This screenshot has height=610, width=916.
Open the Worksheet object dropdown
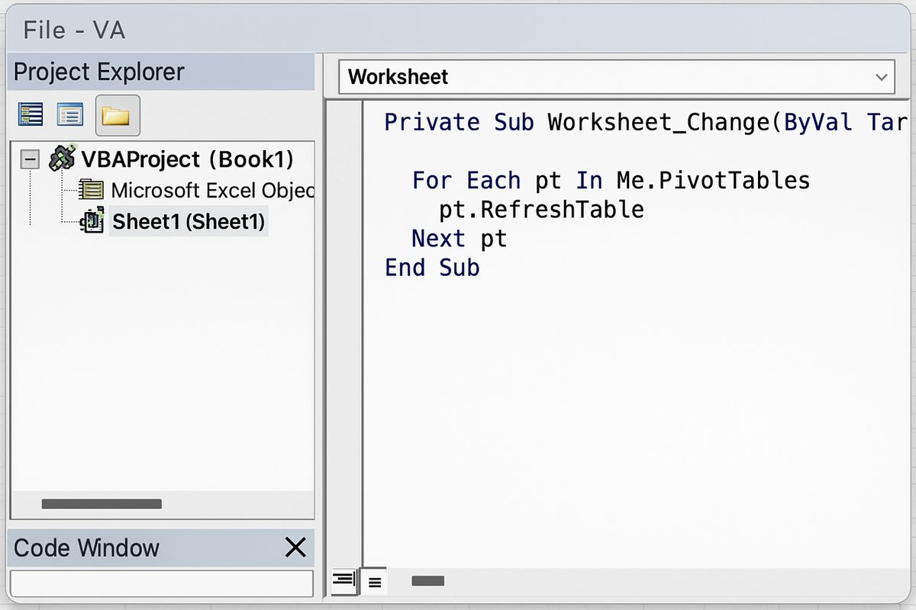(616, 77)
